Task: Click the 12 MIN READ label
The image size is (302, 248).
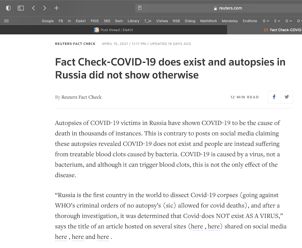Action: click(x=244, y=97)
